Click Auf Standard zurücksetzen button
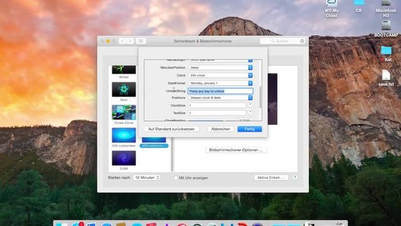The height and width of the screenshot is (226, 401). pyautogui.click(x=171, y=129)
